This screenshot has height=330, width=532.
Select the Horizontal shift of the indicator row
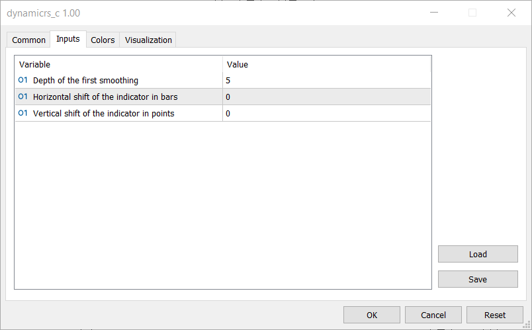click(105, 97)
